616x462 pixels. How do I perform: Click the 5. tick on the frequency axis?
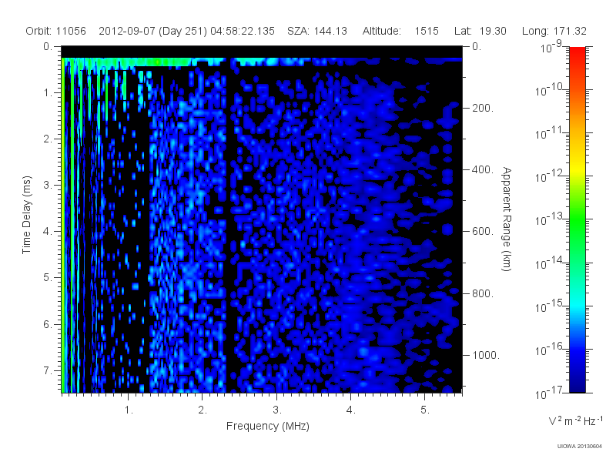[x=425, y=410]
